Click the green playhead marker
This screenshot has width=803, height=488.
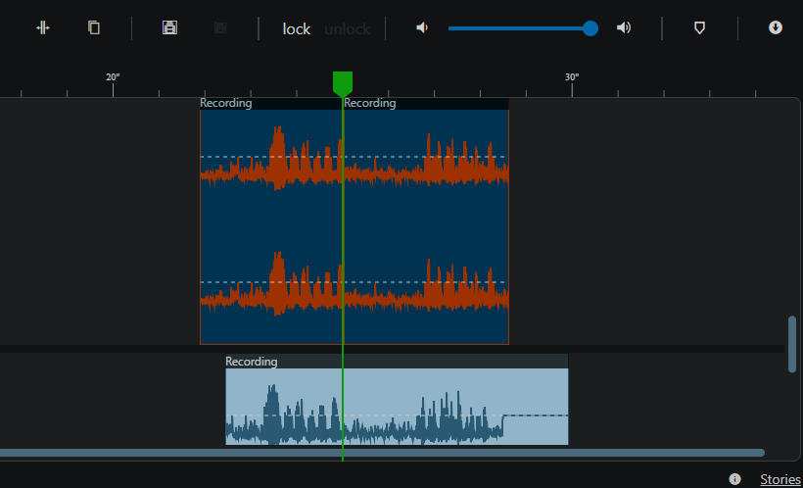pyautogui.click(x=343, y=84)
